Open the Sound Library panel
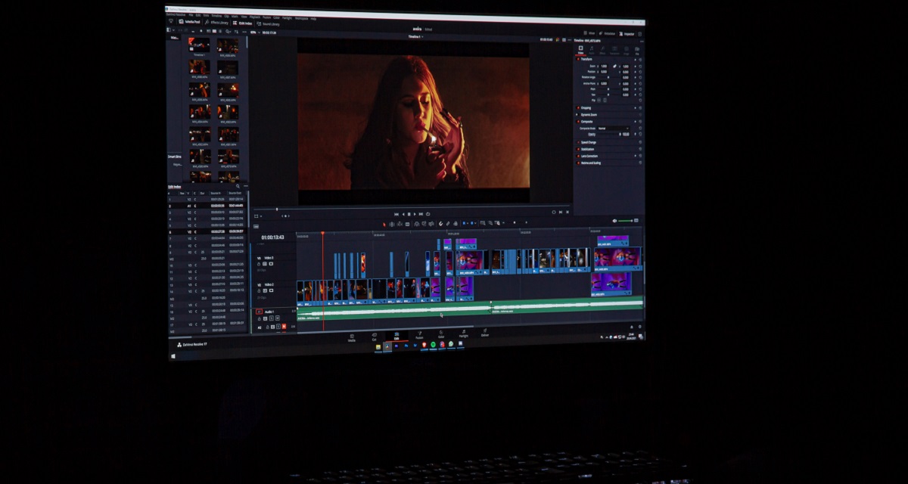The width and height of the screenshot is (908, 484). [x=268, y=24]
